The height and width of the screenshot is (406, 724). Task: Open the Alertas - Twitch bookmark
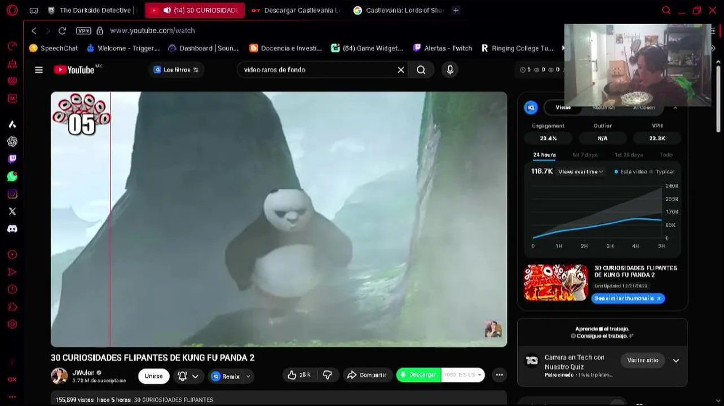[443, 48]
